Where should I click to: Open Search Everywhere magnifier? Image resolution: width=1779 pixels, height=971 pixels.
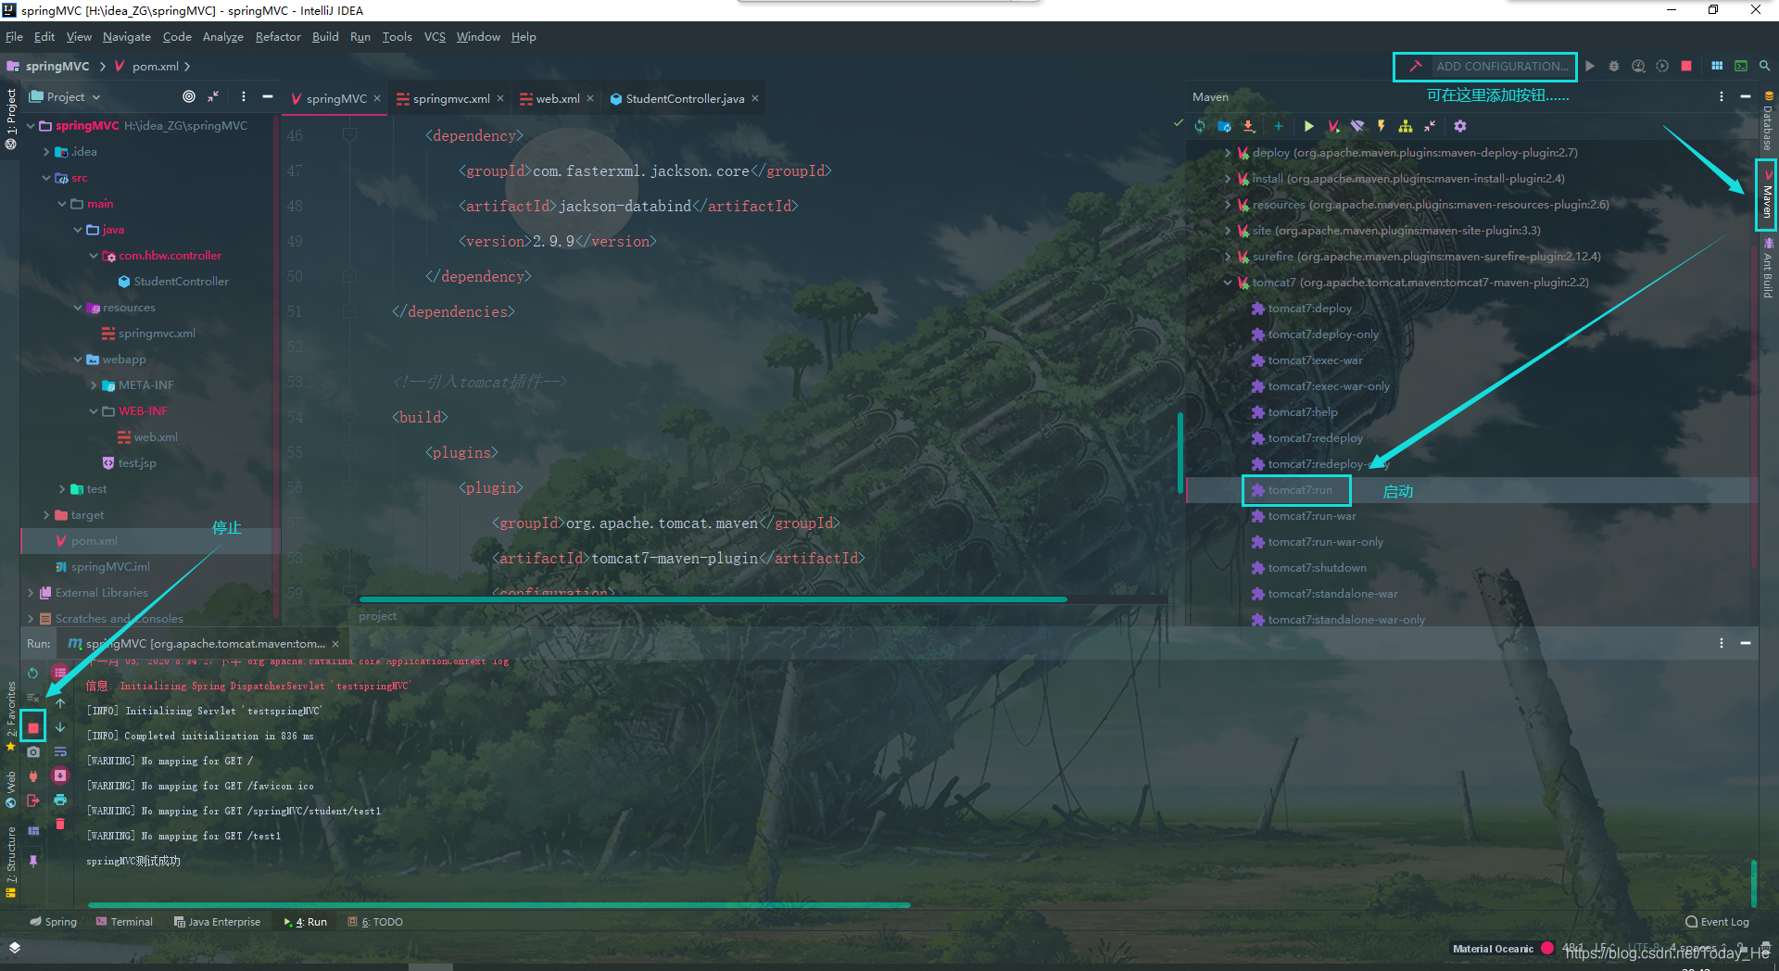tap(1765, 66)
